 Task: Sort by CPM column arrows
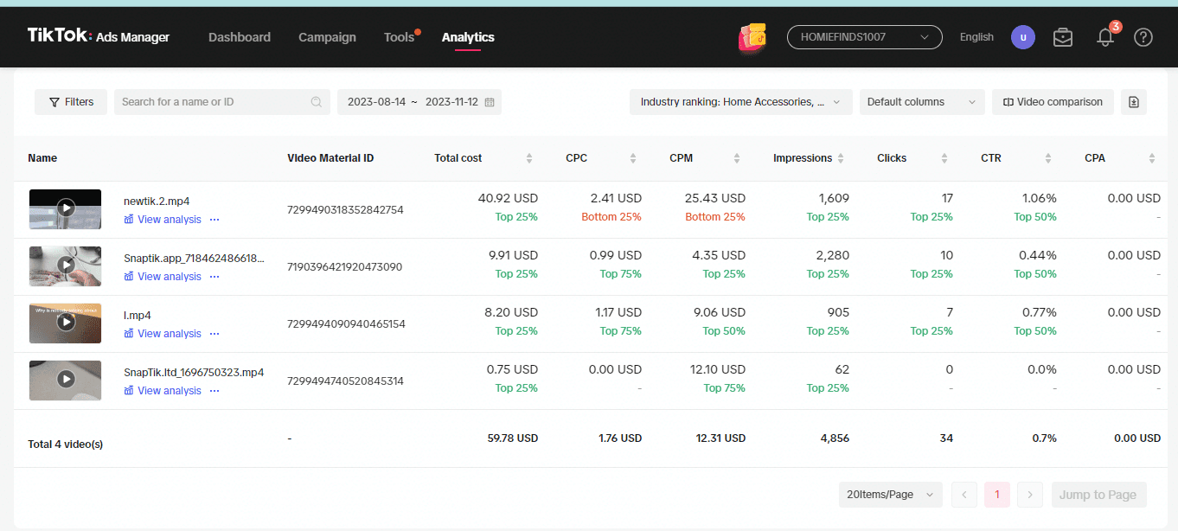(x=737, y=158)
